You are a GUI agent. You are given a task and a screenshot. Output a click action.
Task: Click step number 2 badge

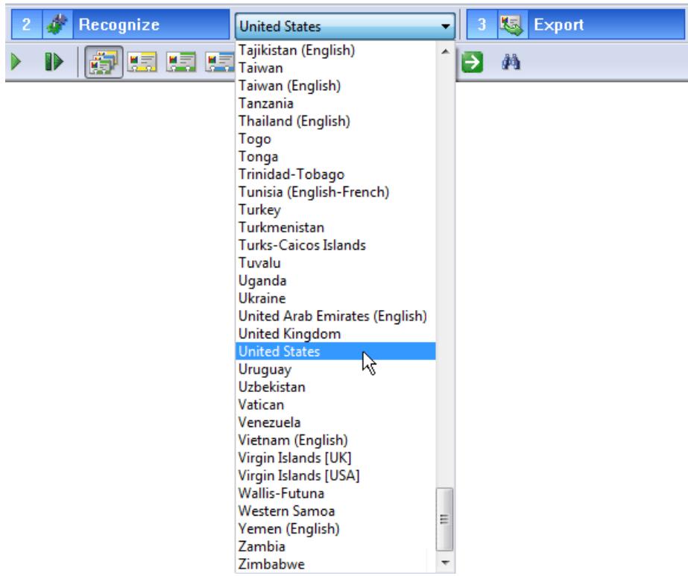(26, 25)
